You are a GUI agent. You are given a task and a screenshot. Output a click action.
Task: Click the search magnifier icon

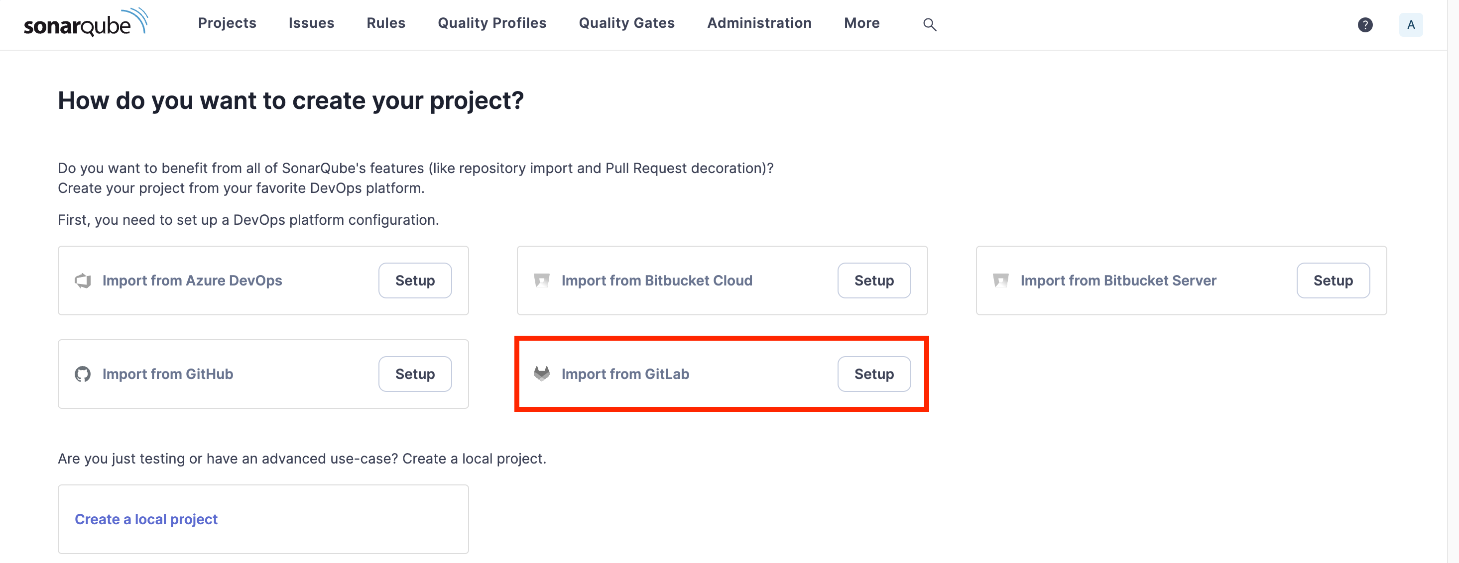pyautogui.click(x=930, y=24)
